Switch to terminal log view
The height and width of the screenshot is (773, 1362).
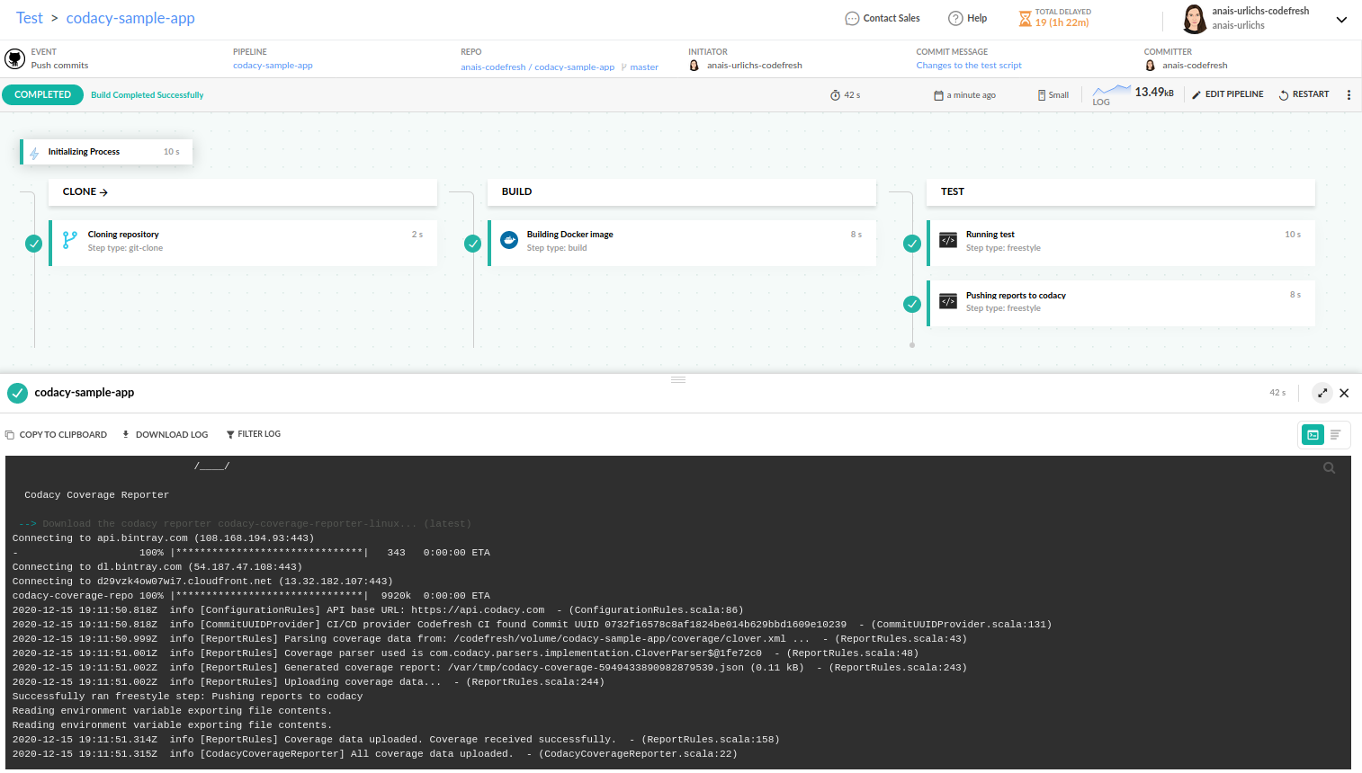(x=1313, y=435)
